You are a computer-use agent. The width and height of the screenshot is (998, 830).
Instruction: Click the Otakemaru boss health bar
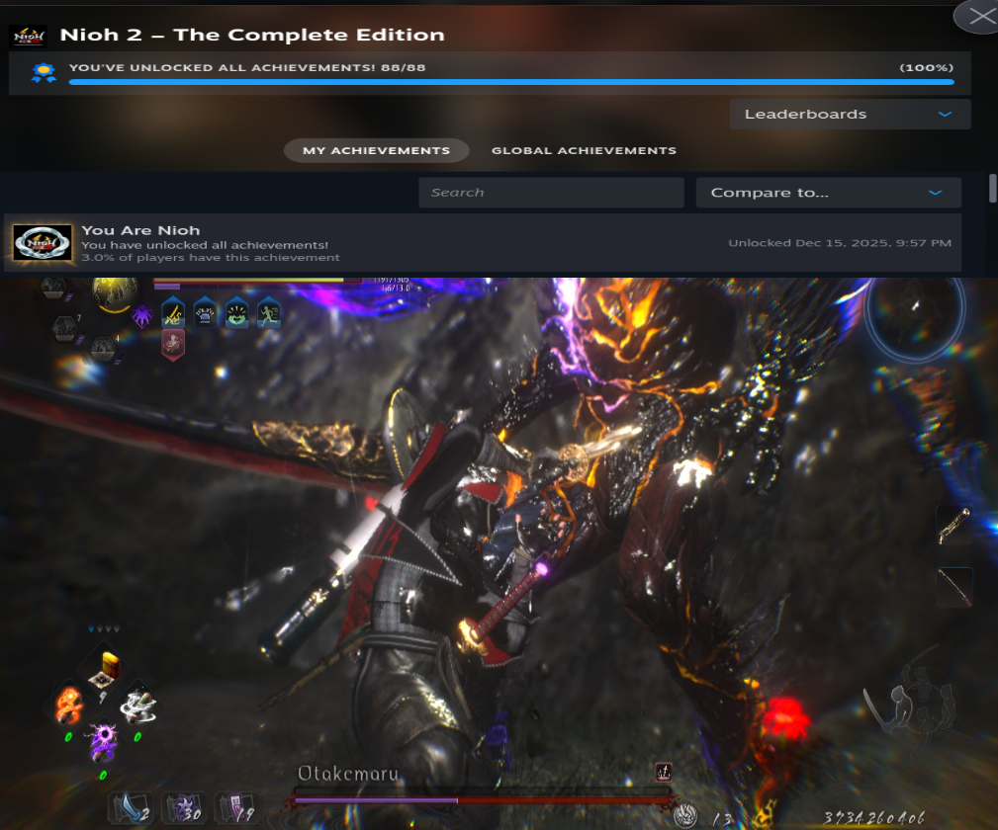point(482,798)
